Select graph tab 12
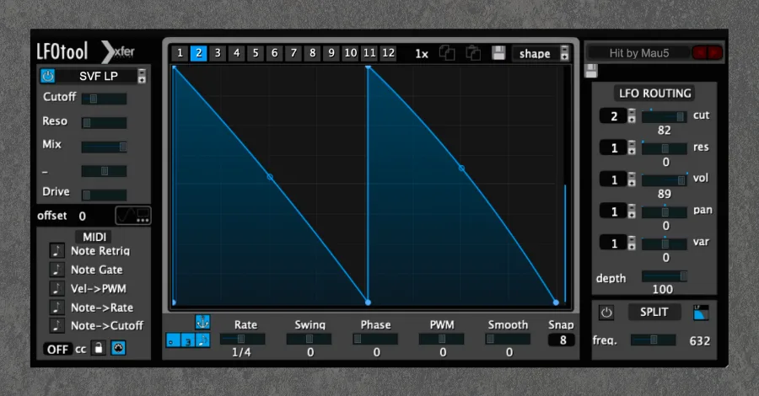 [x=388, y=53]
